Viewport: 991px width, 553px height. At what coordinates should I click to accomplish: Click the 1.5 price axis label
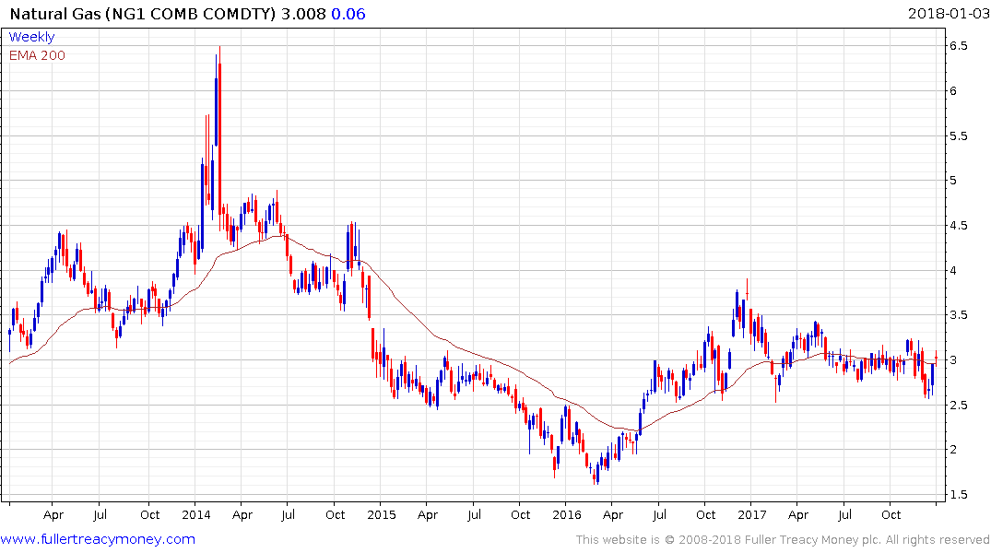958,495
